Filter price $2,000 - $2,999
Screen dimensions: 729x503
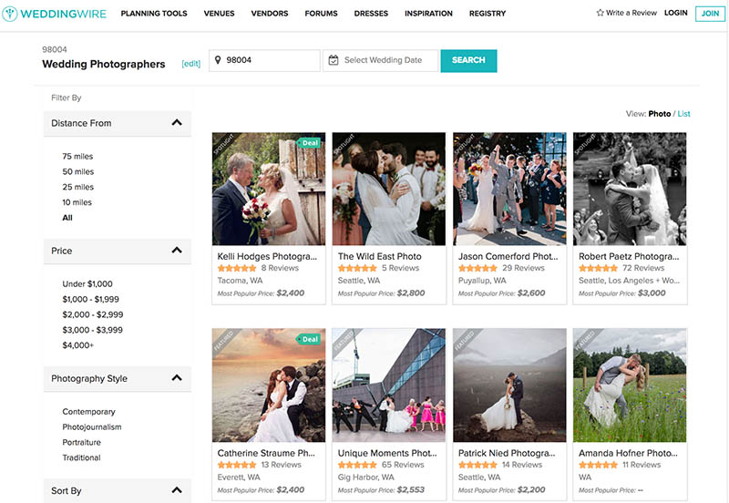pos(93,314)
